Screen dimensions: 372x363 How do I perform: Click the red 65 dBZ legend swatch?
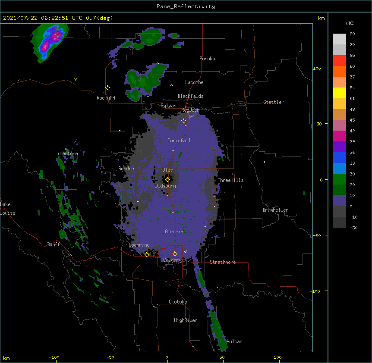point(339,61)
